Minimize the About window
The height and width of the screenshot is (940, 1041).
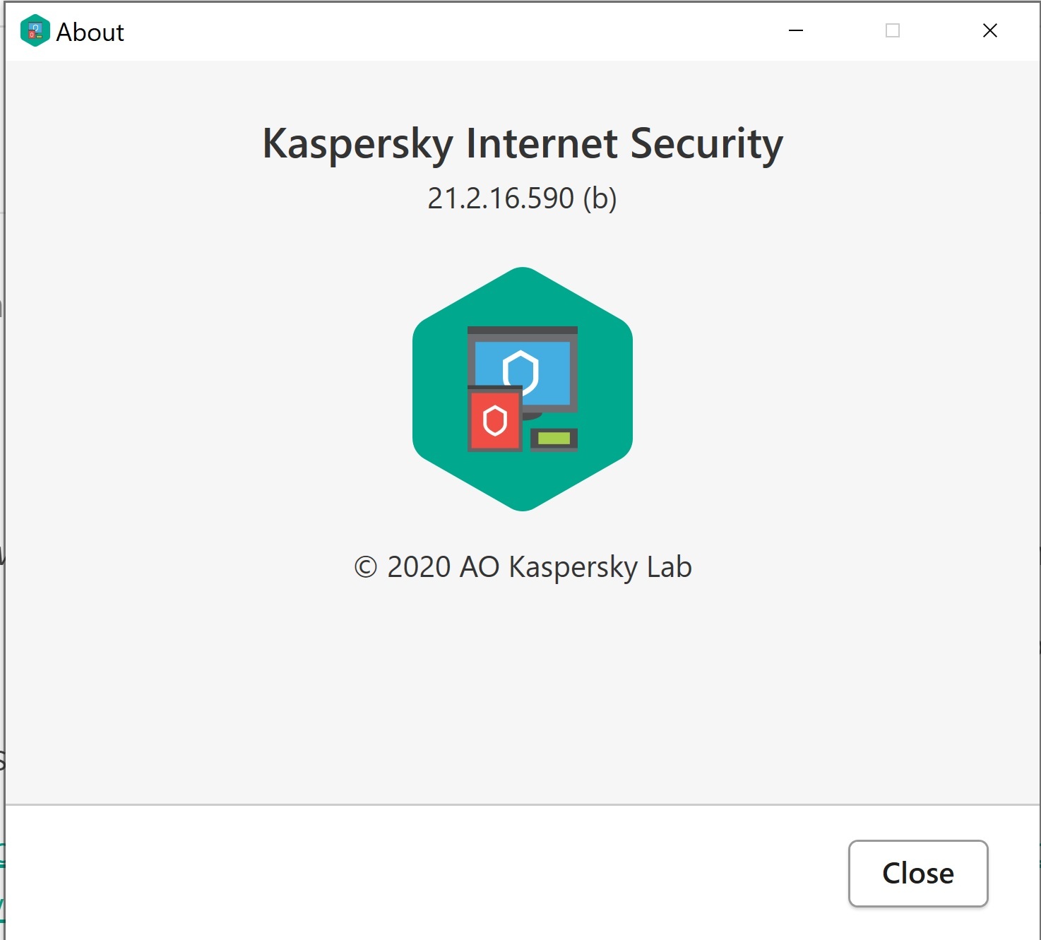(796, 30)
